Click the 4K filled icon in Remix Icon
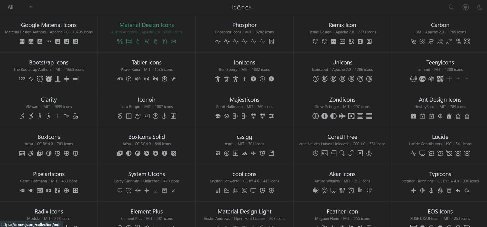Screen dimensions: 487x227 pos(333,41)
